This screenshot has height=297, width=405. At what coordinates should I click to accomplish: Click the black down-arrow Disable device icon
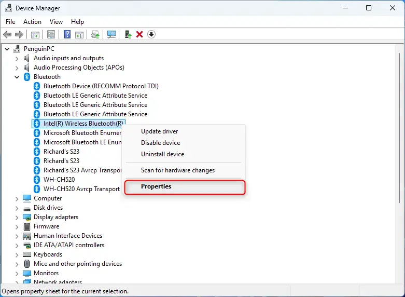[x=151, y=34]
